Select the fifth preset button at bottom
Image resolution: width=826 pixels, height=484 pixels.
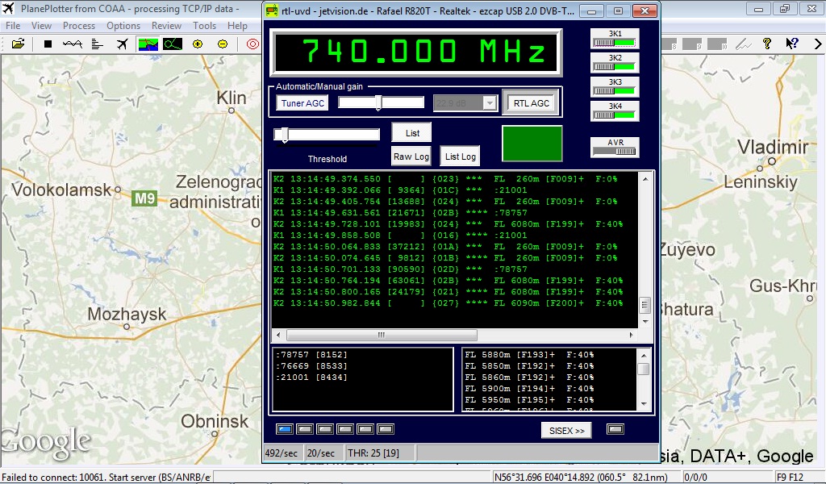[365, 429]
